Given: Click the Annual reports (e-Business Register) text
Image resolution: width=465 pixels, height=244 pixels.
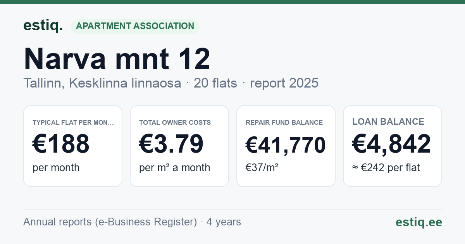Looking at the screenshot, I should pos(110,222).
